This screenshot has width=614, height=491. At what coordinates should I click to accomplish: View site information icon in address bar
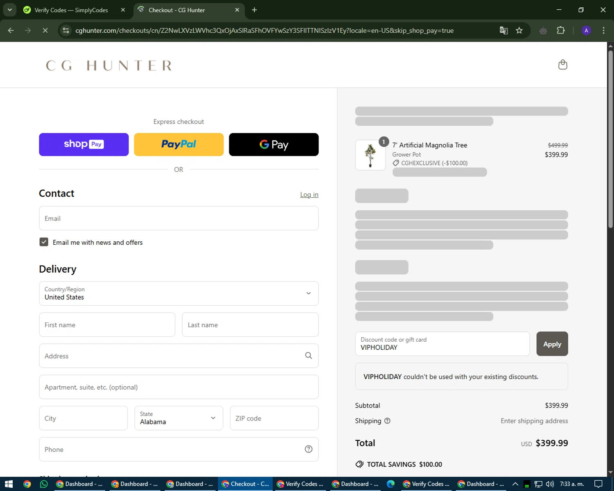click(66, 30)
